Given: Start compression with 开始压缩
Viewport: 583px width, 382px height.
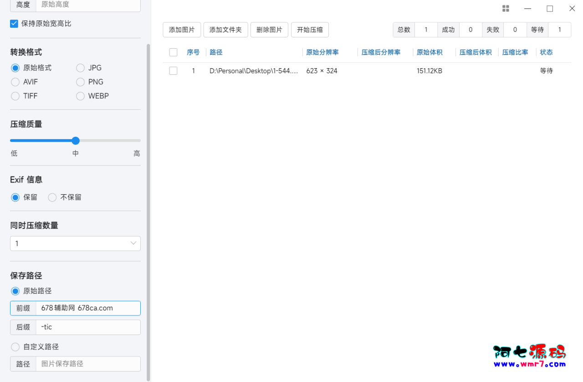Looking at the screenshot, I should tap(310, 30).
